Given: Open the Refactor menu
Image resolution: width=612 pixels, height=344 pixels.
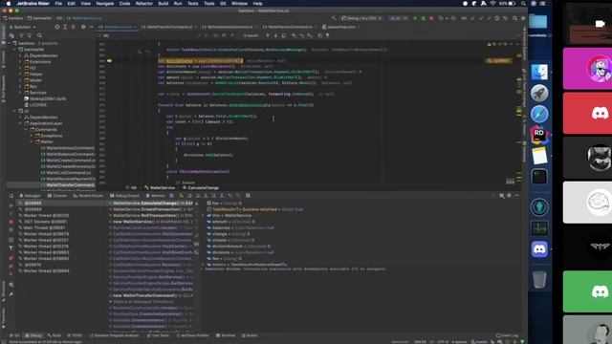Looking at the screenshot, I should tap(144, 4).
